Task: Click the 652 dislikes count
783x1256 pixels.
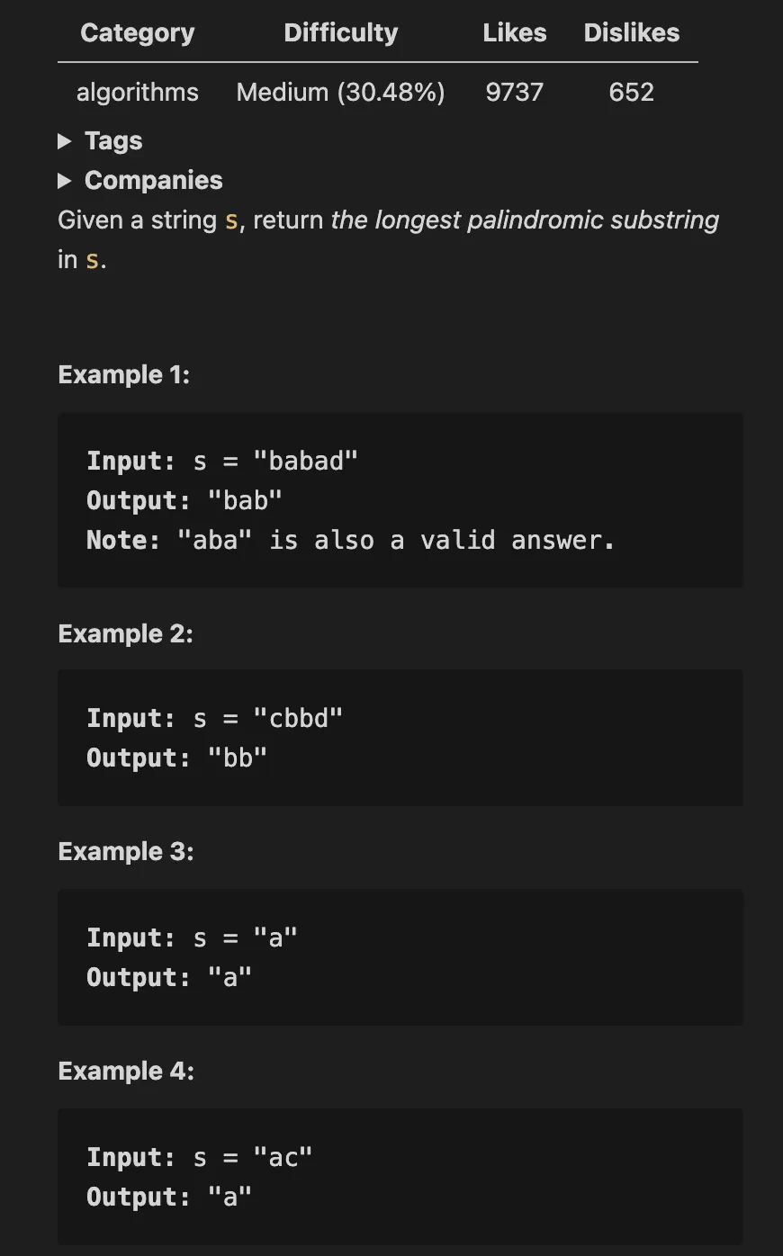Action: pyautogui.click(x=631, y=92)
